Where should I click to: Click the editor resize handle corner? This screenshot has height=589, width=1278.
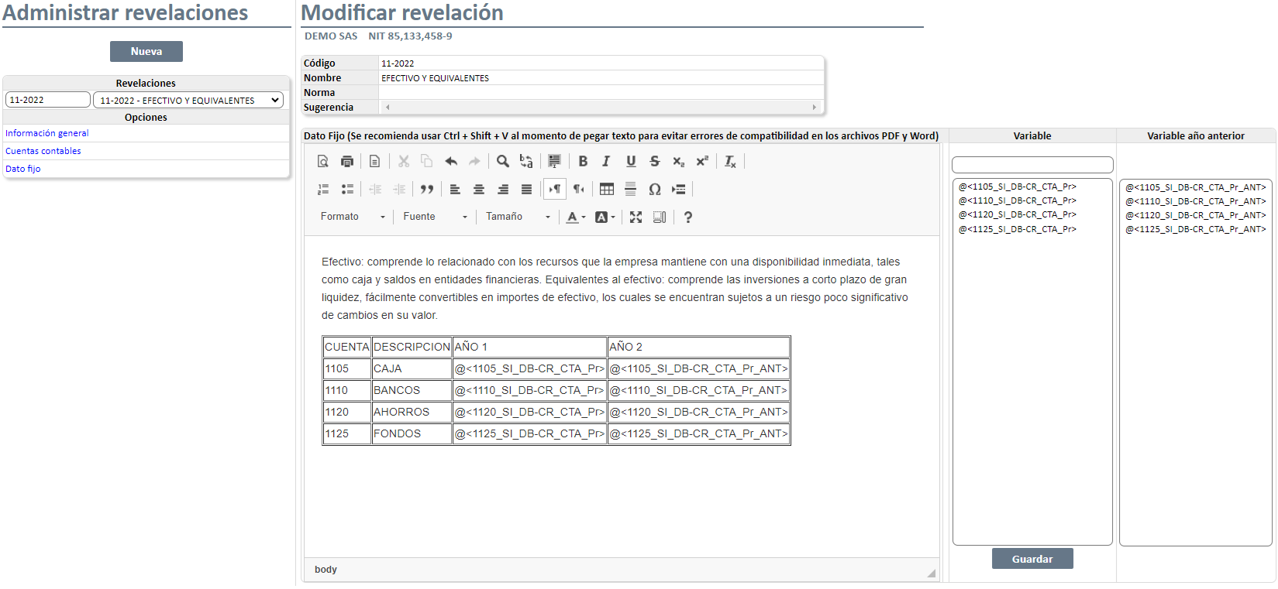tap(932, 573)
